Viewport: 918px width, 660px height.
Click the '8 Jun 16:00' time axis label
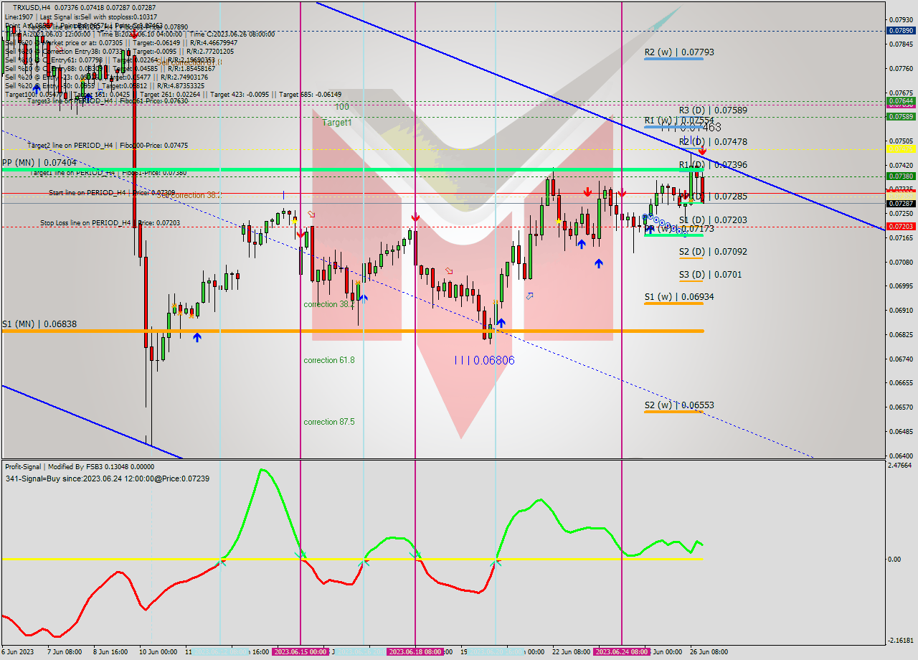[110, 652]
